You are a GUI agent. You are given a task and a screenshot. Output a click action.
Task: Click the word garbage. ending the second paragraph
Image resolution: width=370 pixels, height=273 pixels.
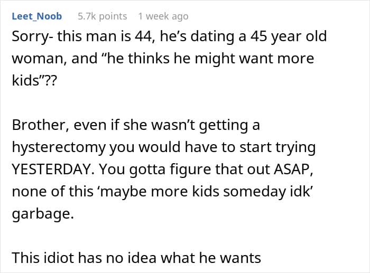(x=43, y=214)
